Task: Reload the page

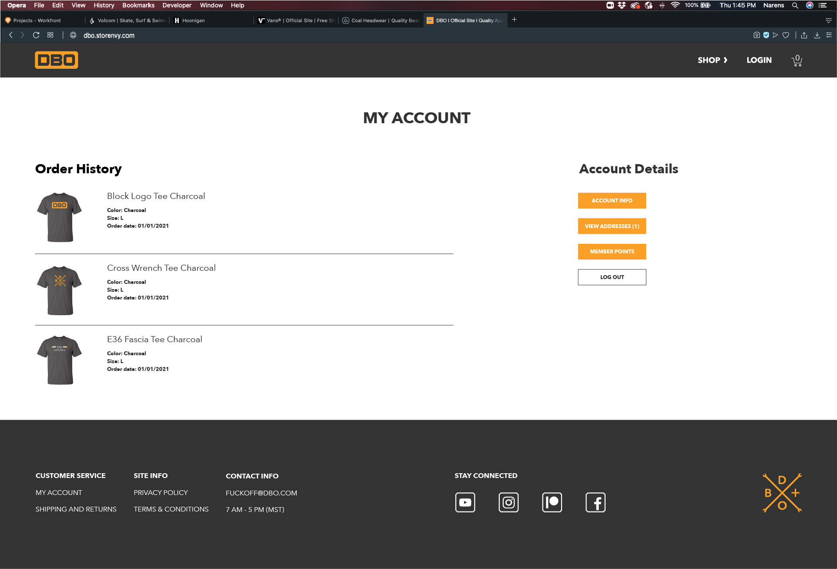Action: point(36,35)
